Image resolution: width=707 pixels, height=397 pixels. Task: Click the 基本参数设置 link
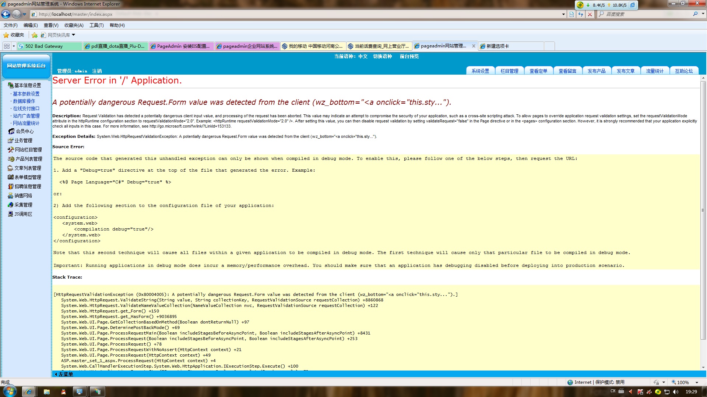(26, 94)
